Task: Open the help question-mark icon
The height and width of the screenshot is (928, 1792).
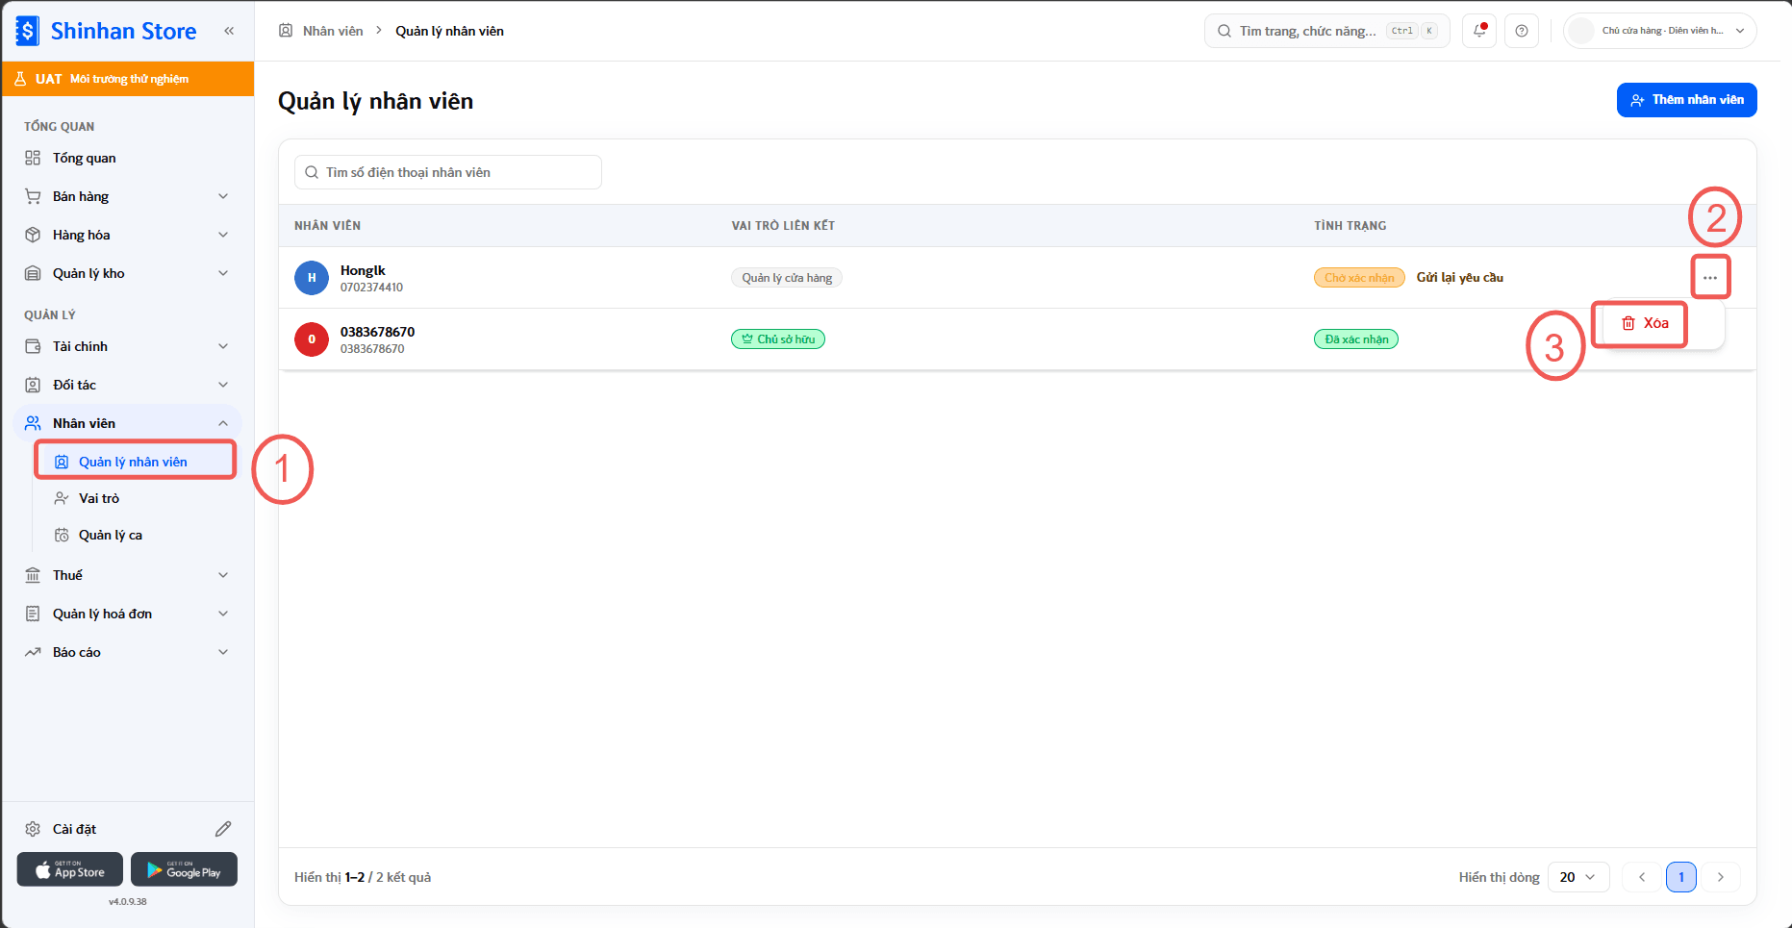Action: [x=1522, y=31]
